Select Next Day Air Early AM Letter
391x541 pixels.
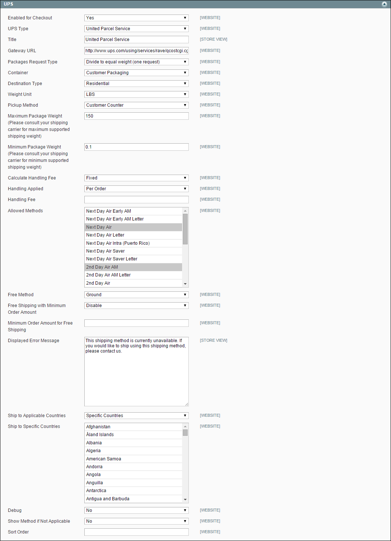pyautogui.click(x=134, y=219)
